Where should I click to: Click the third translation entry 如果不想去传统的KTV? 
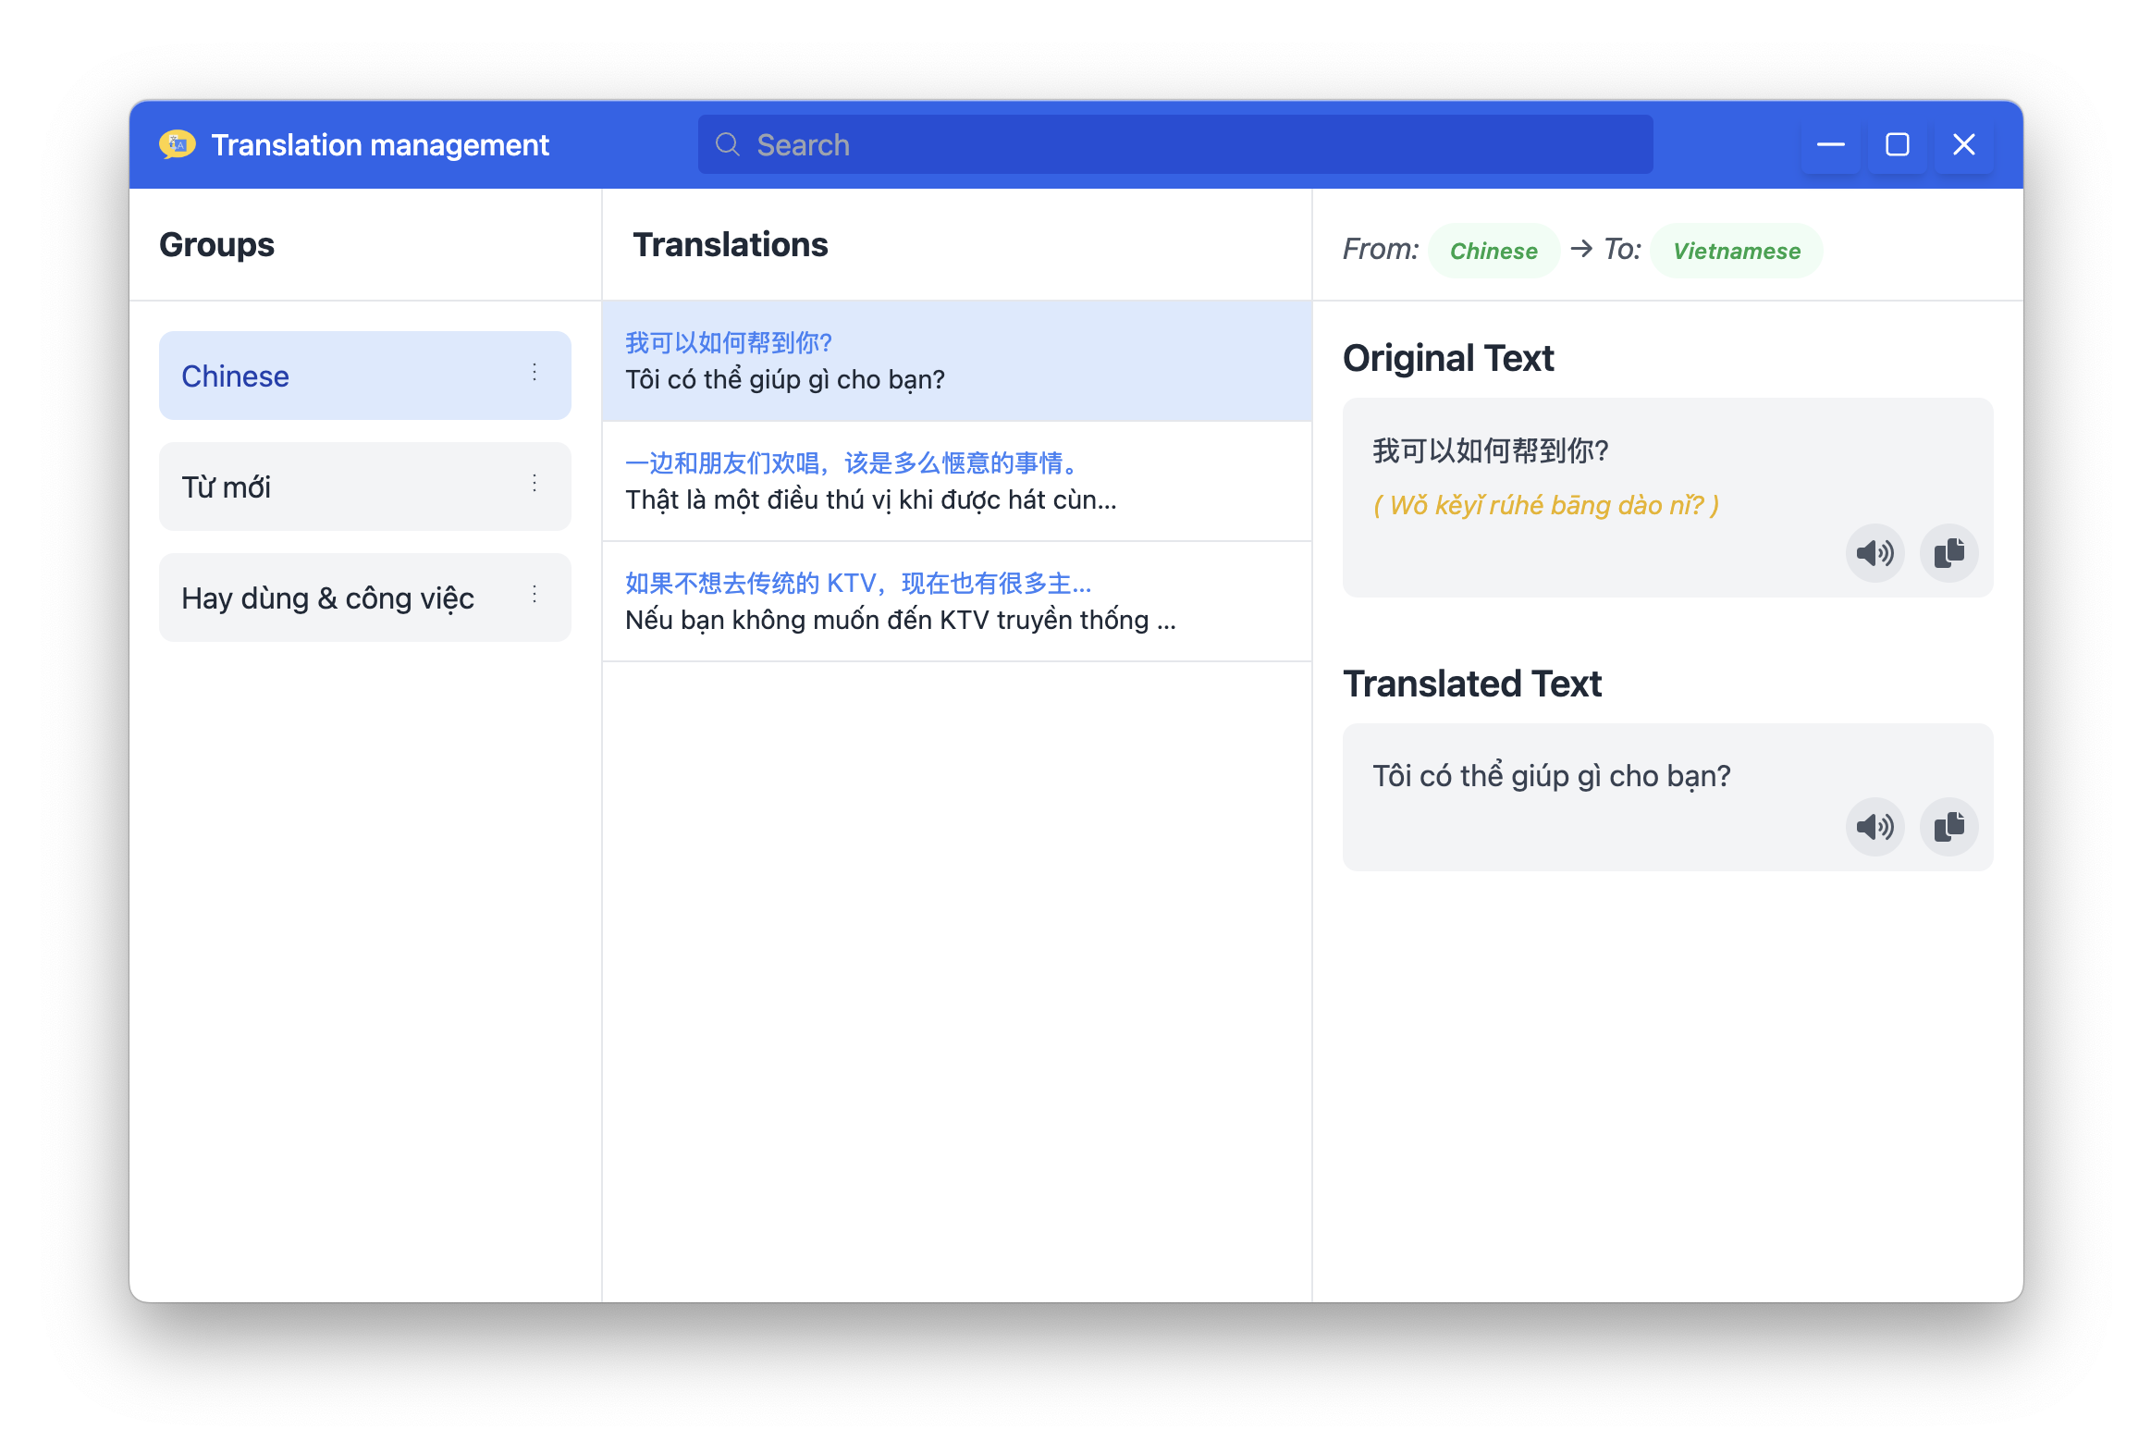pyautogui.click(x=957, y=600)
